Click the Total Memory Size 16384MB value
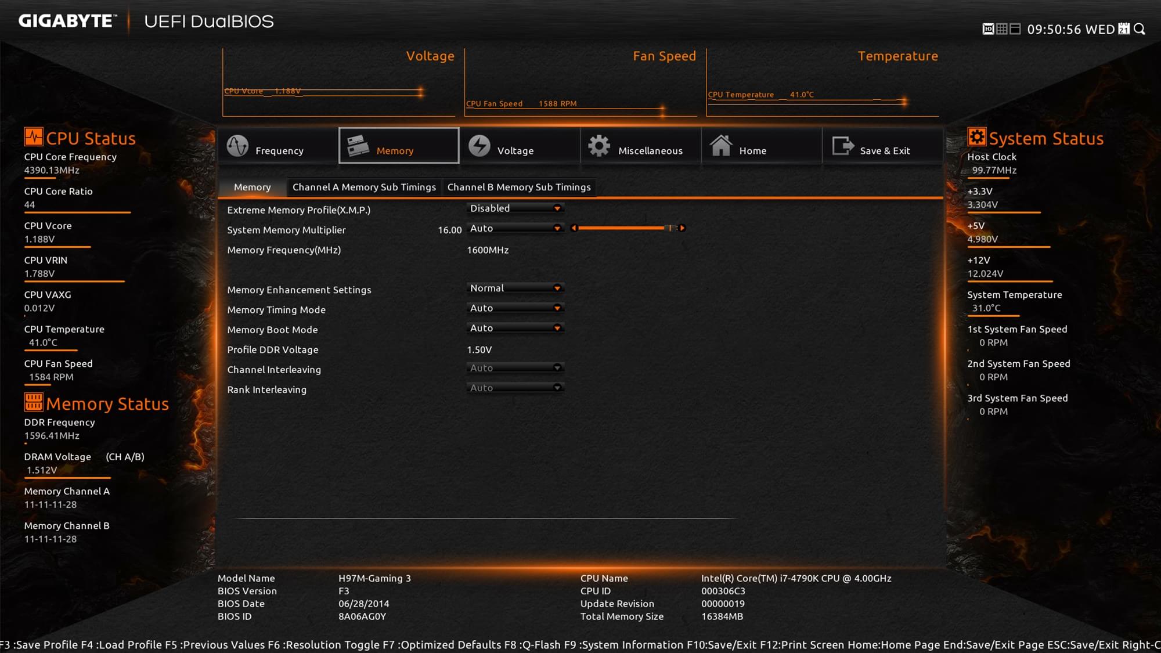Image resolution: width=1161 pixels, height=653 pixels. (x=722, y=616)
